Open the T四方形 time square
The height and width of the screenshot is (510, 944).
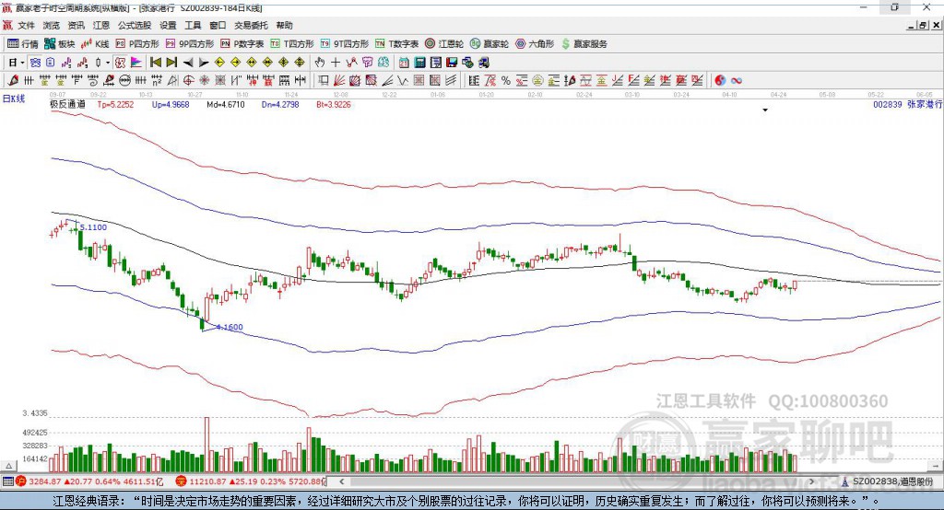[292, 44]
